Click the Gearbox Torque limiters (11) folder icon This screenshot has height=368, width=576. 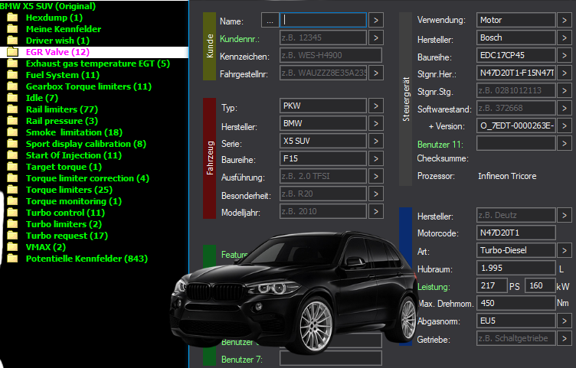coord(12,86)
